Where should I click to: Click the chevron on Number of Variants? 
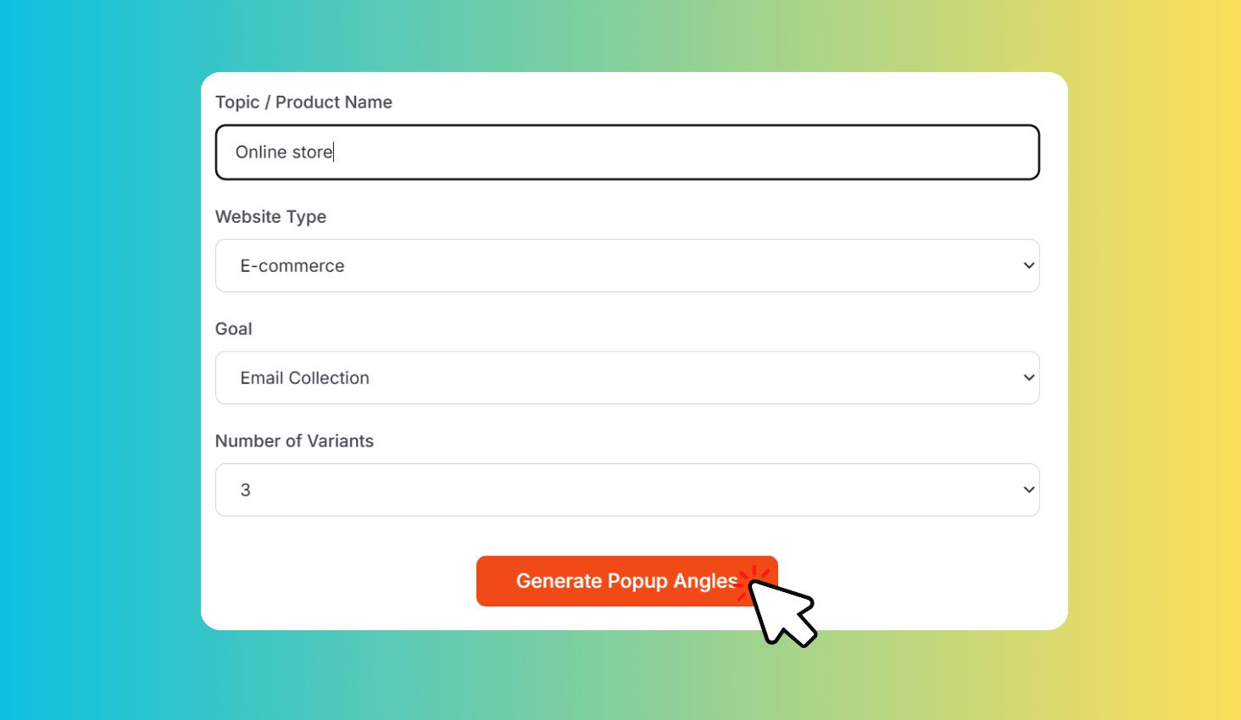point(1029,490)
